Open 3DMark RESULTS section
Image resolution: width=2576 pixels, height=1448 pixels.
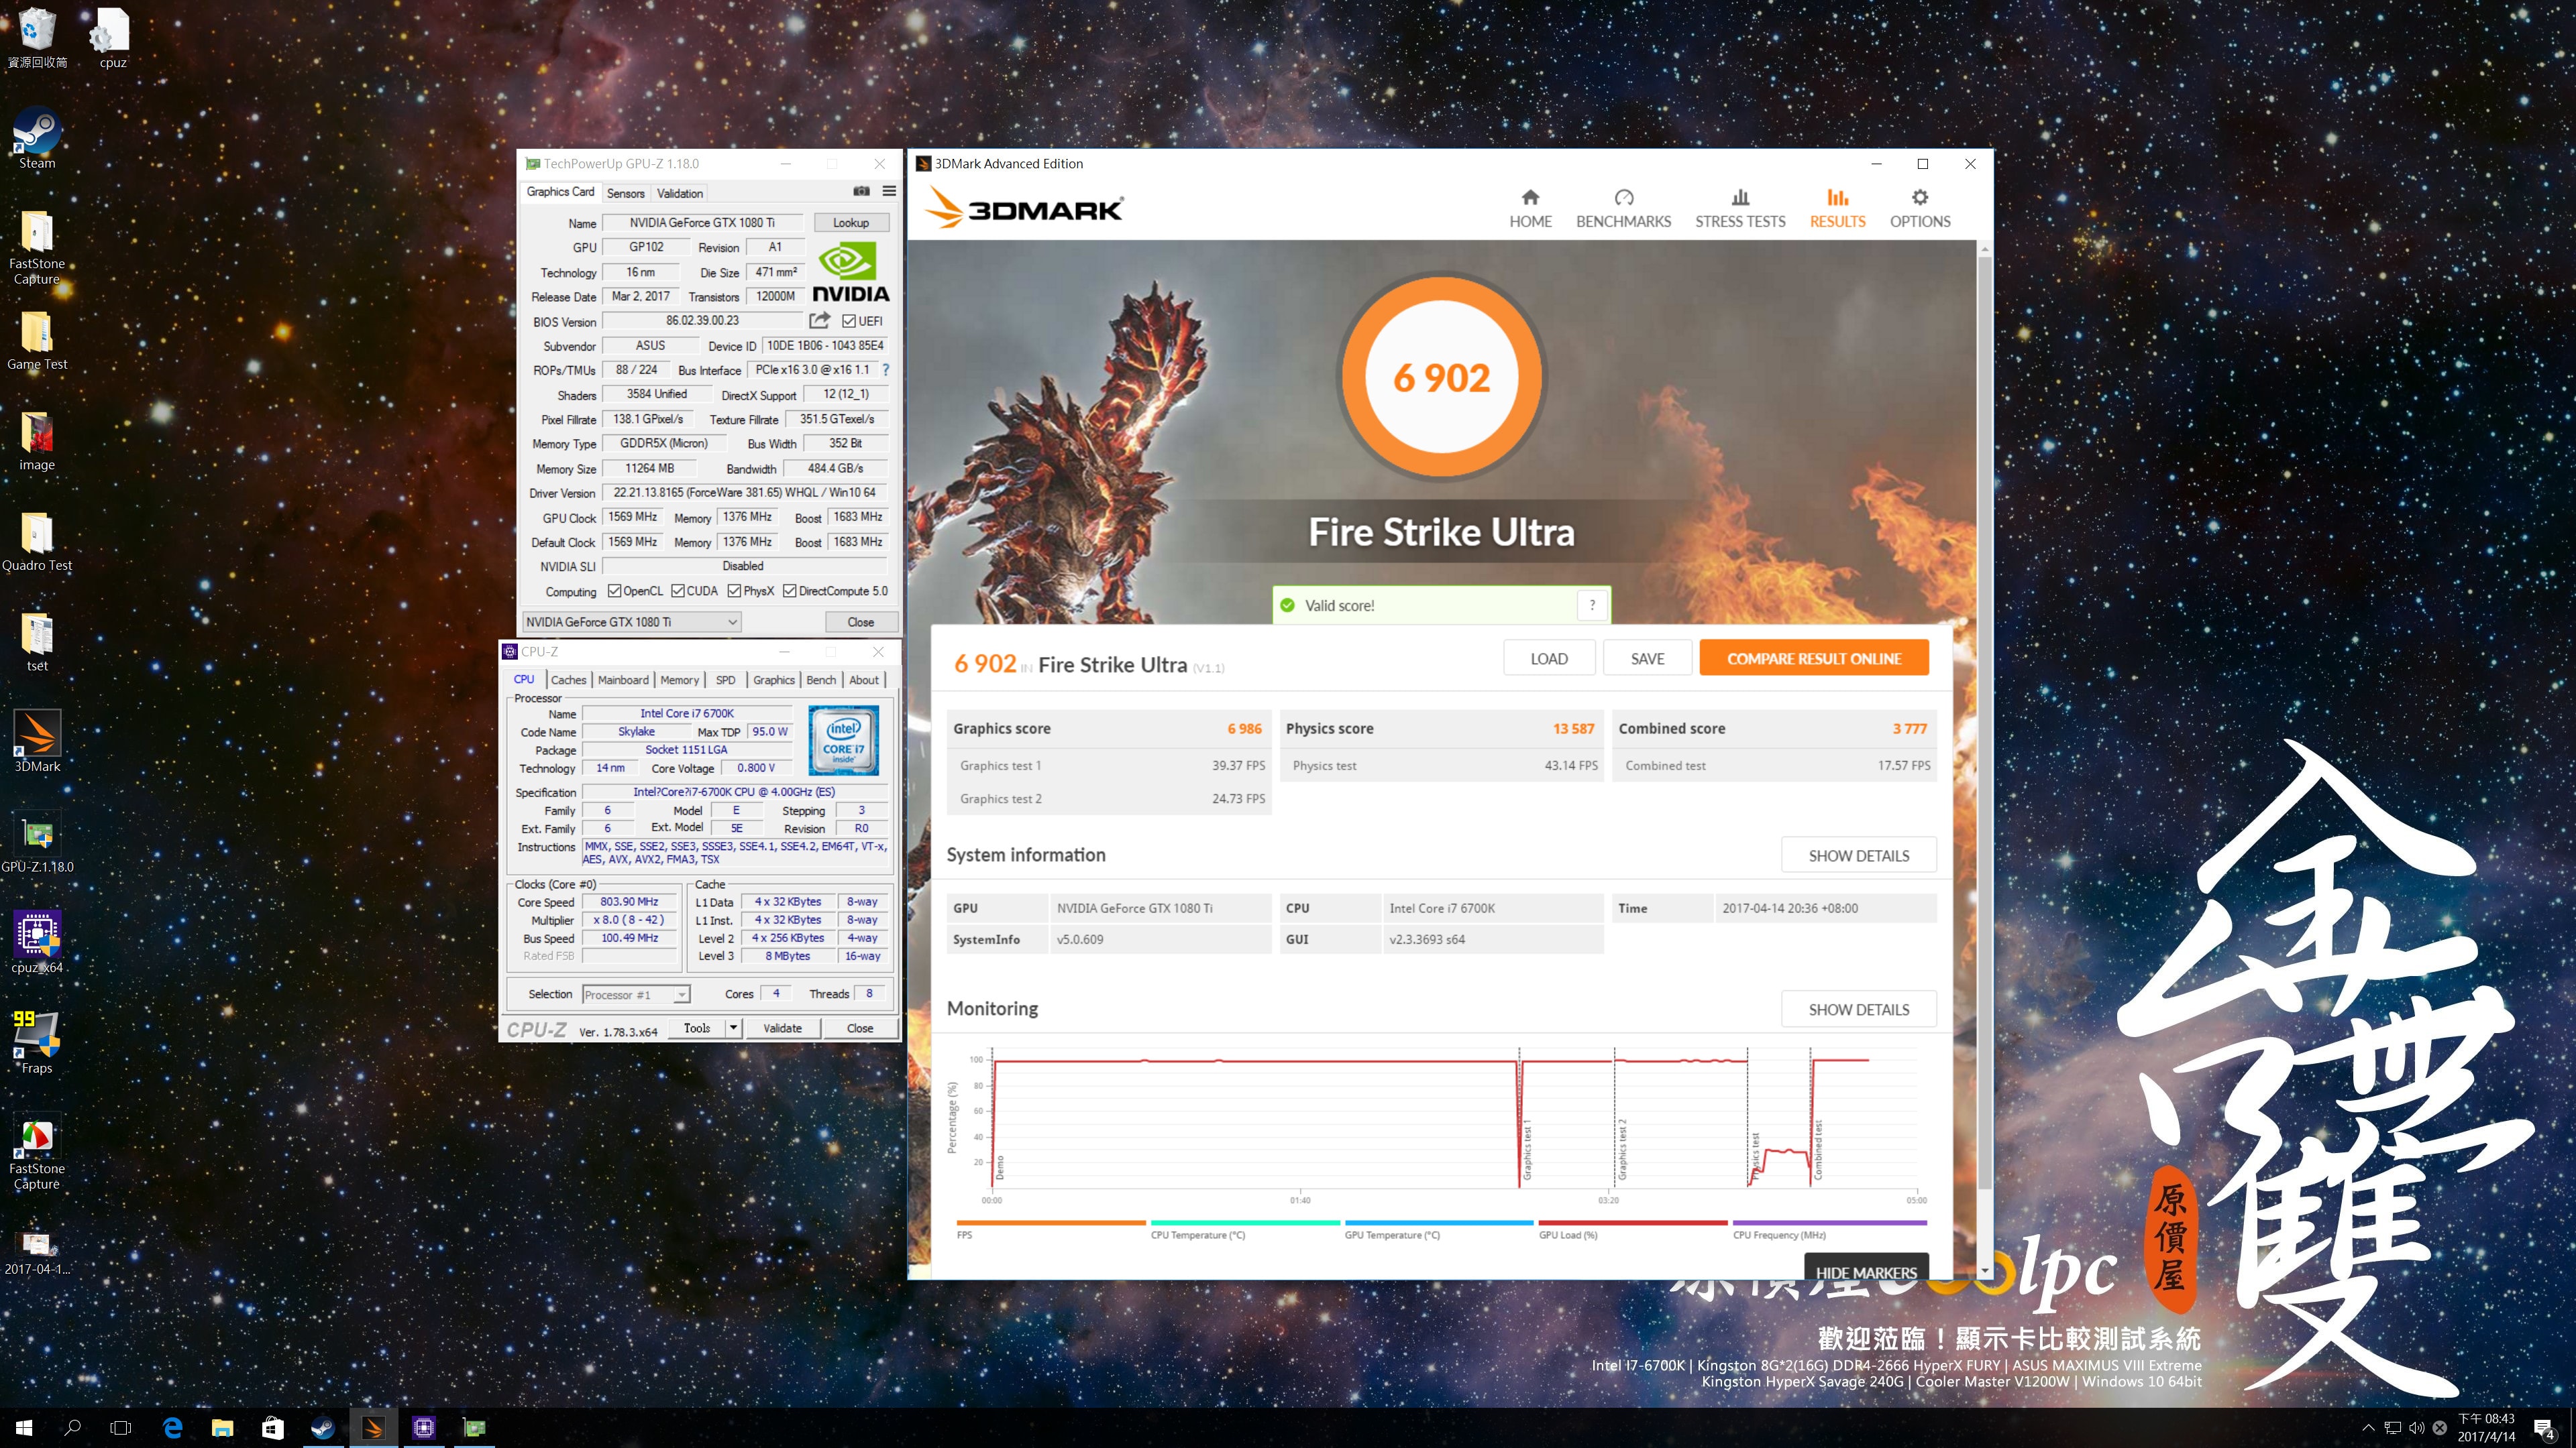(x=1837, y=209)
